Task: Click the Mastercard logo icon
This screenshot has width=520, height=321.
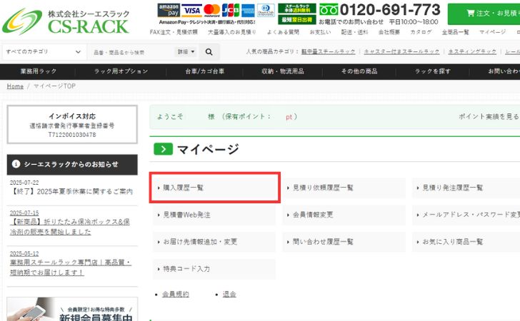Action: pos(212,11)
